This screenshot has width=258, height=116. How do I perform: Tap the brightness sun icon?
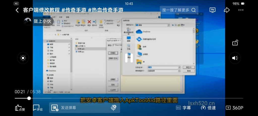pyautogui.click(x=23, y=58)
